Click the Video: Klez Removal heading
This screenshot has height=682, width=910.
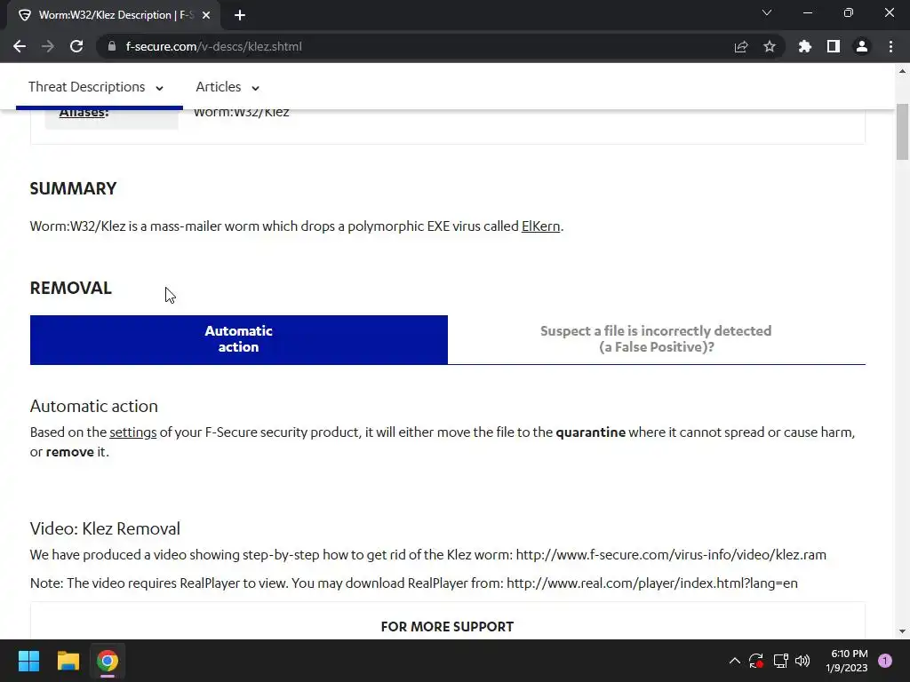[105, 529]
